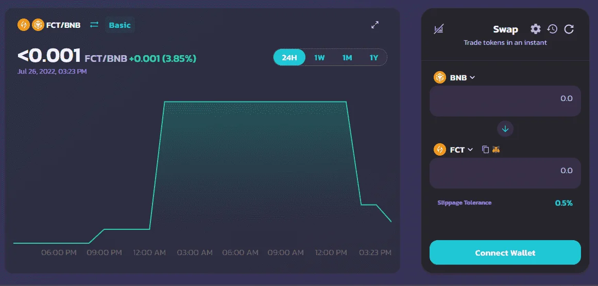The image size is (598, 286).
Task: Click the FCT amount input field
Action: 505,173
